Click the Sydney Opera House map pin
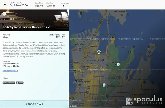Image resolution: width=165 pixels, height=108 pixels. (x=113, y=37)
